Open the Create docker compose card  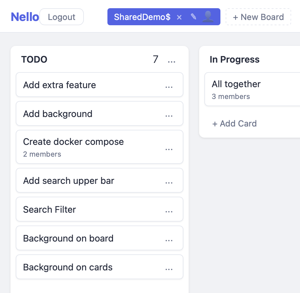pyautogui.click(x=100, y=147)
